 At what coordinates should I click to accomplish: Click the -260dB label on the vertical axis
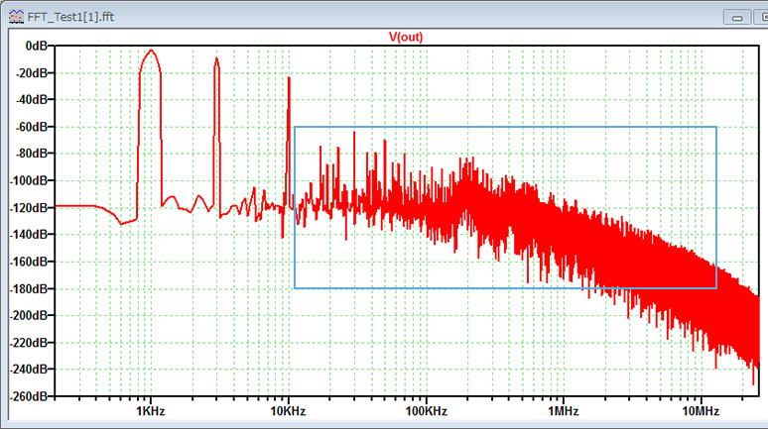[x=29, y=396]
